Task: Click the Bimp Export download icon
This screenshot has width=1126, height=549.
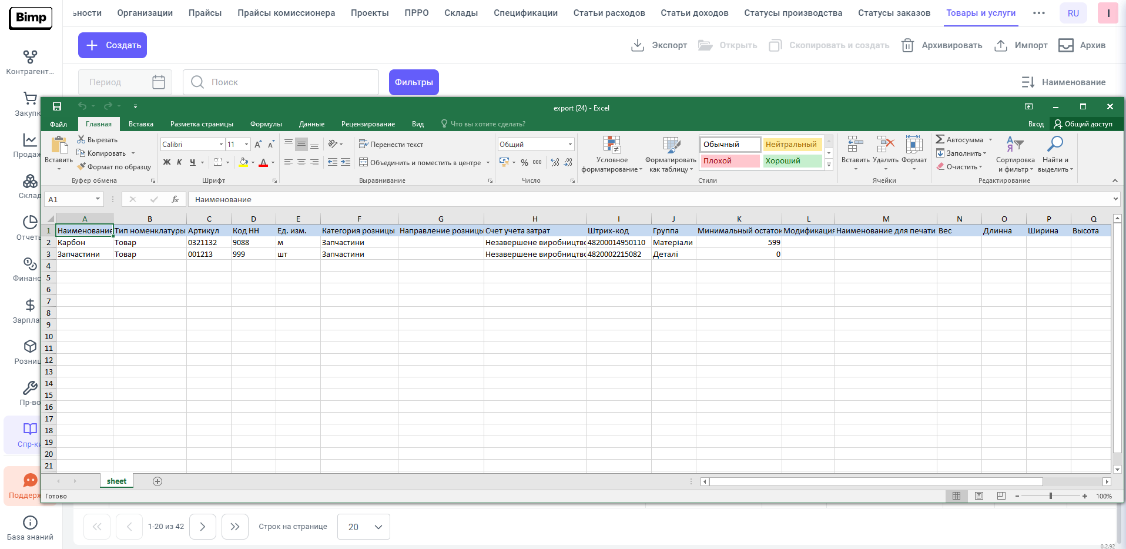Action: point(637,45)
